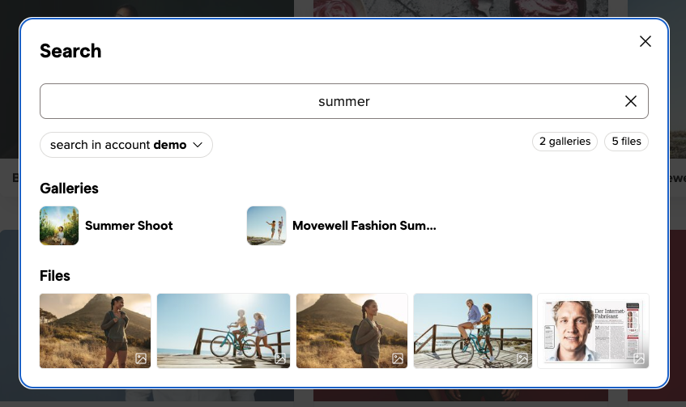Image resolution: width=686 pixels, height=407 pixels.
Task: Open the Summer Shoot gallery link
Action: [x=129, y=226]
